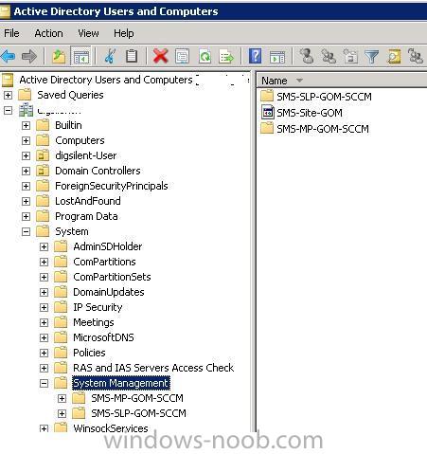Click the Export List icon

click(x=226, y=57)
